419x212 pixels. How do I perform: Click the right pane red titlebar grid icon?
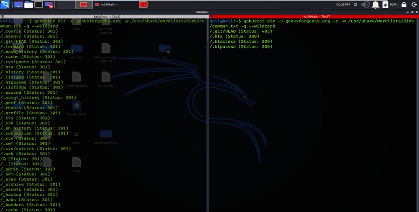tap(211, 17)
